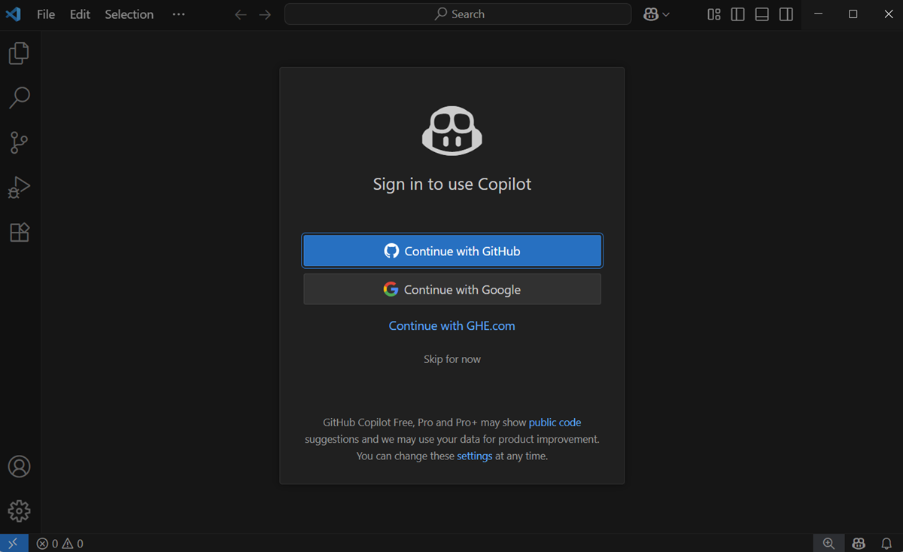Click the remote window indicator
The width and height of the screenshot is (903, 552).
(x=13, y=543)
